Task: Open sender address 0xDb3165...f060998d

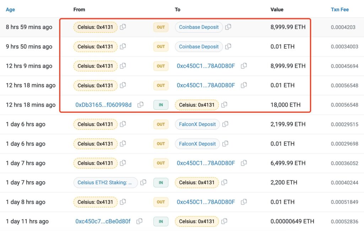Action: pos(103,105)
